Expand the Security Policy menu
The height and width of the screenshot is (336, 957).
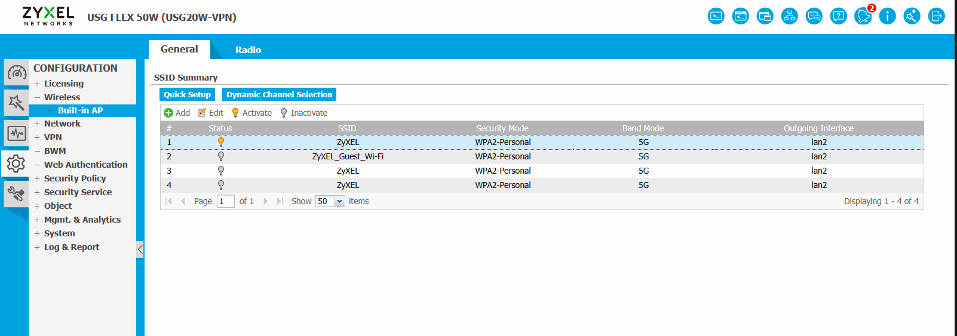37,178
